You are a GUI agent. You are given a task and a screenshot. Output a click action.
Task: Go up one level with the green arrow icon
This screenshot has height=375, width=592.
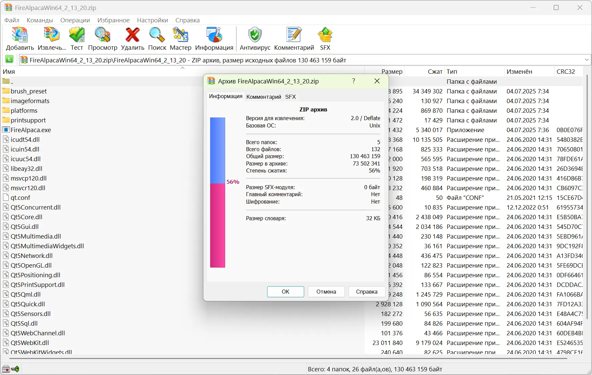point(9,59)
